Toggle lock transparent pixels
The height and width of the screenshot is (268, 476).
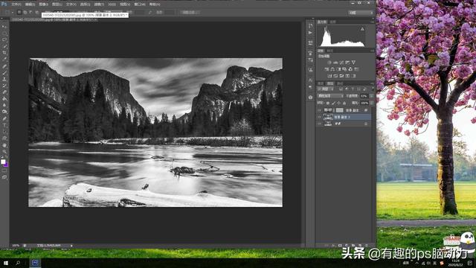click(328, 103)
